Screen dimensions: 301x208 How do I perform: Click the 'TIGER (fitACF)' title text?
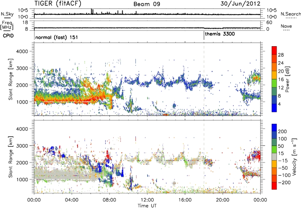[x=58, y=3]
